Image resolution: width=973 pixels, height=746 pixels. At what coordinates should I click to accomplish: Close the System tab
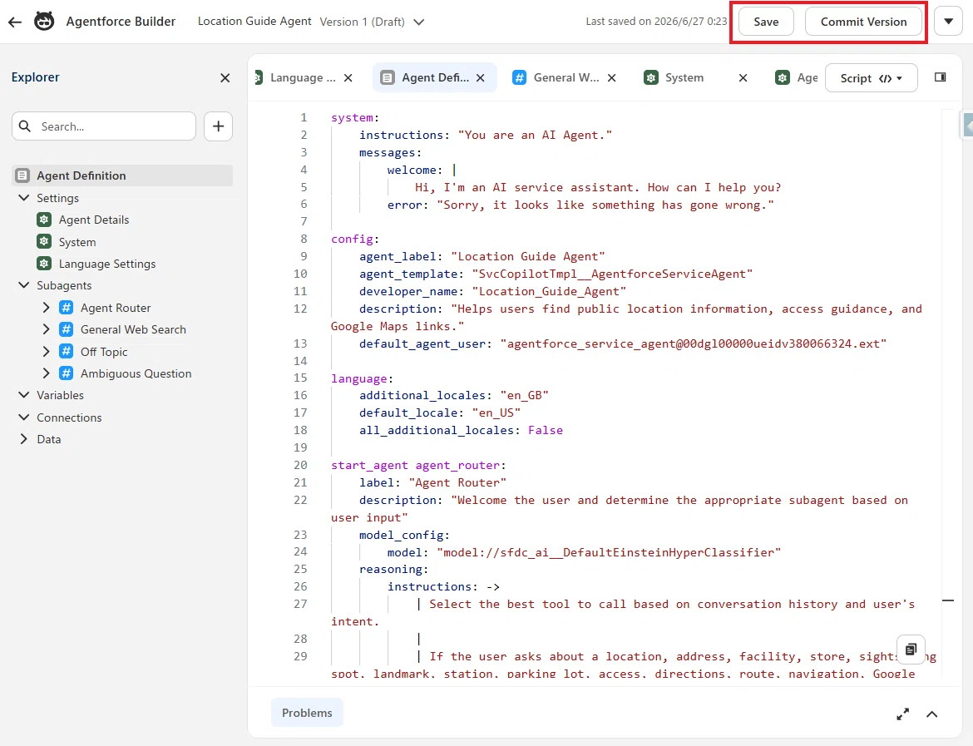743,77
